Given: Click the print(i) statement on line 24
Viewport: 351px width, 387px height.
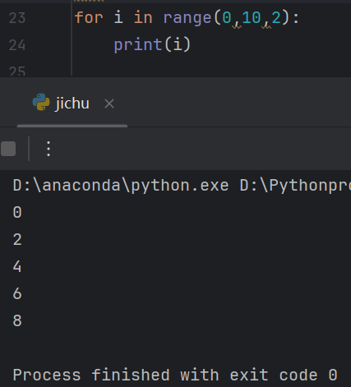Looking at the screenshot, I should pos(152,45).
